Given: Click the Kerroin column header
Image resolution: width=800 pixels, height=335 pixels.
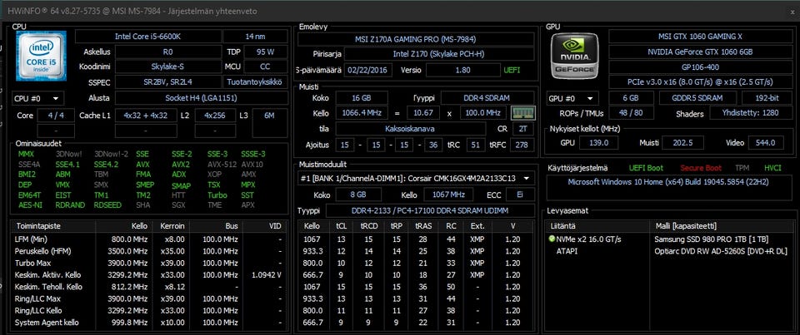Looking at the screenshot, I should pyautogui.click(x=172, y=225).
